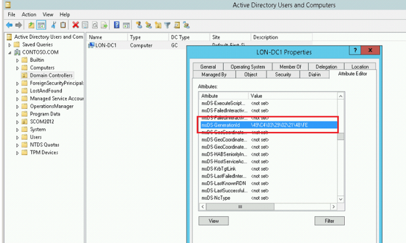
Task: Expand the Managed Service Accounts node arrow
Action: pyautogui.click(x=17, y=99)
